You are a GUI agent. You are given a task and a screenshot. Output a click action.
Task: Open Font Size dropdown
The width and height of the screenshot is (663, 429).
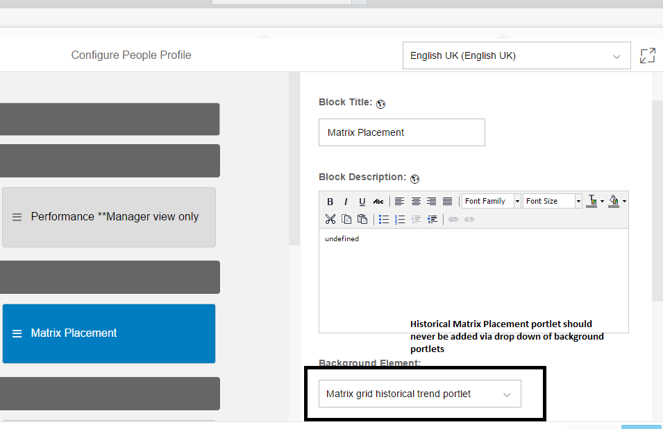552,201
